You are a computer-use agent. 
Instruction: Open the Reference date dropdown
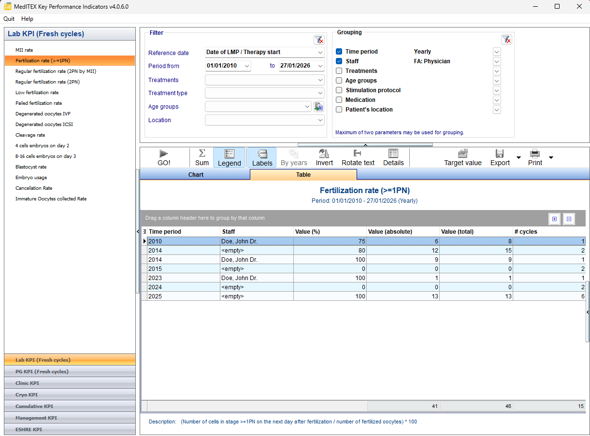(320, 52)
